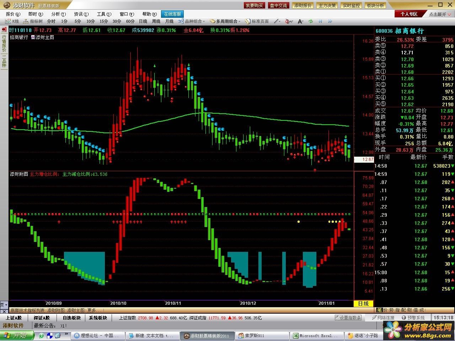Open the 资讯 menu
The height and width of the screenshot is (341, 455).
81,14
